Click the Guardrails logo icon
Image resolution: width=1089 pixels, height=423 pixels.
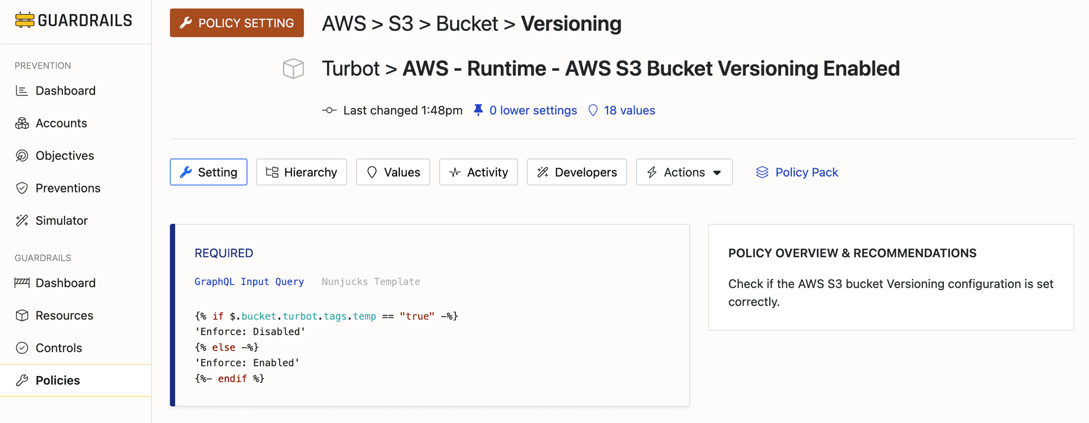24,20
